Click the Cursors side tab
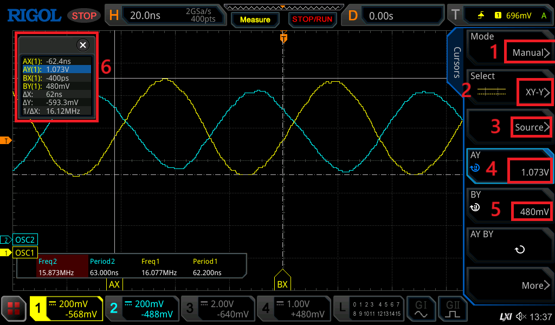The width and height of the screenshot is (555, 325). click(456, 62)
